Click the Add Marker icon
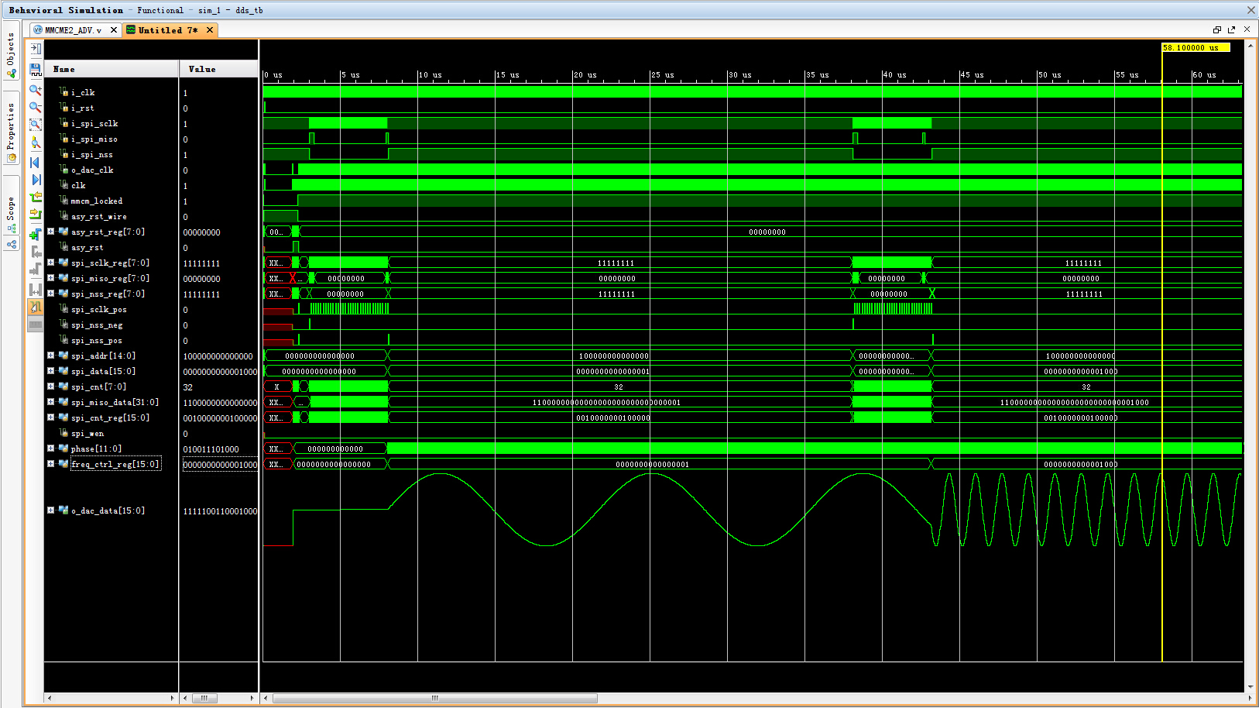 [36, 233]
